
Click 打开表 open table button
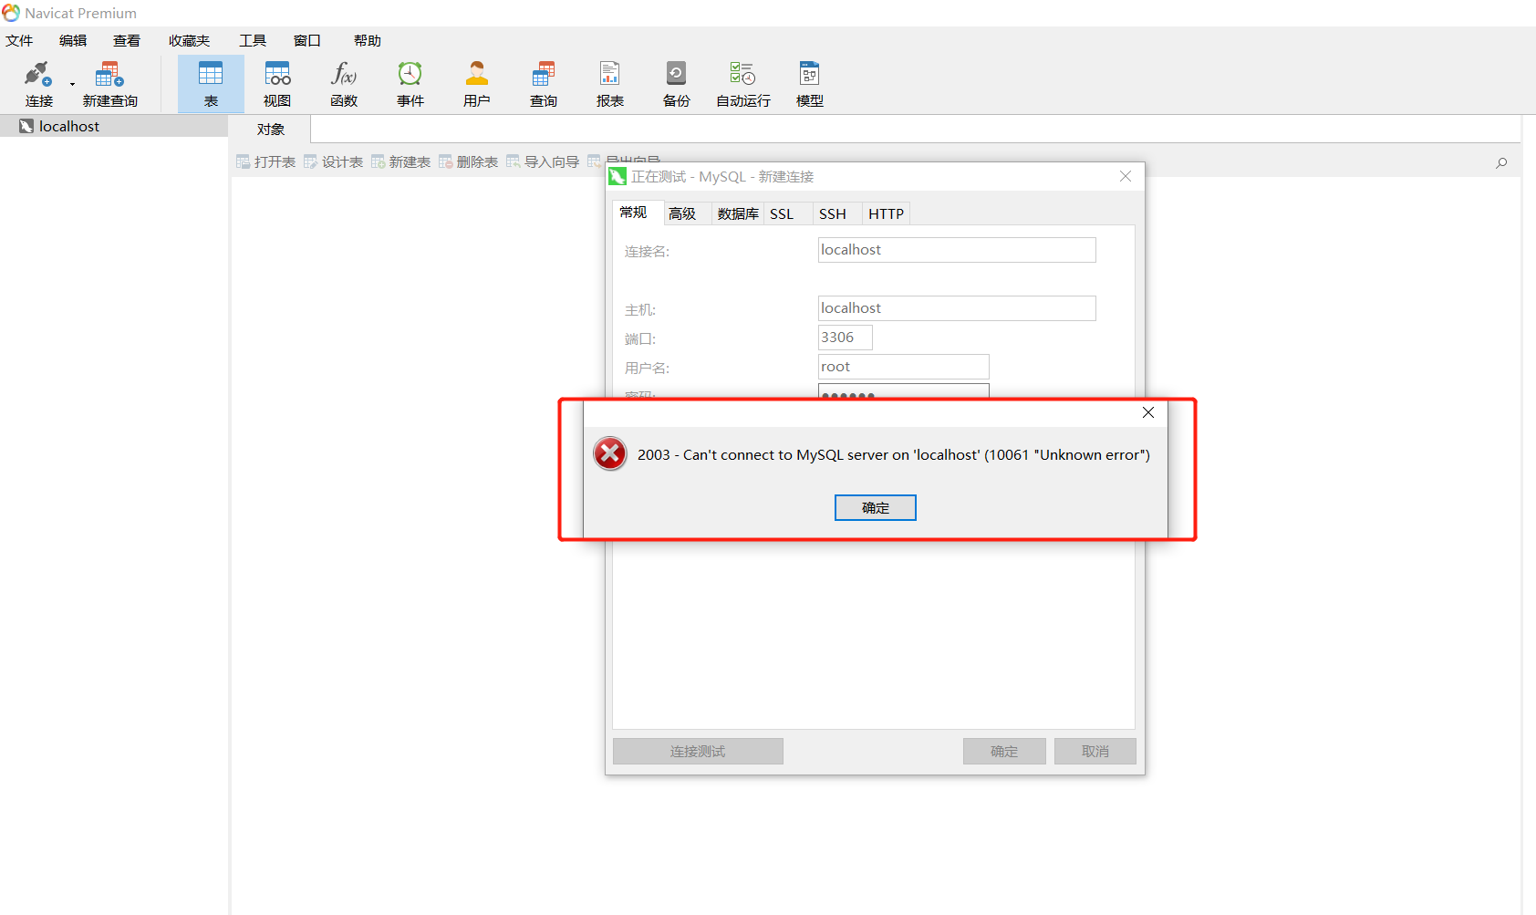266,162
